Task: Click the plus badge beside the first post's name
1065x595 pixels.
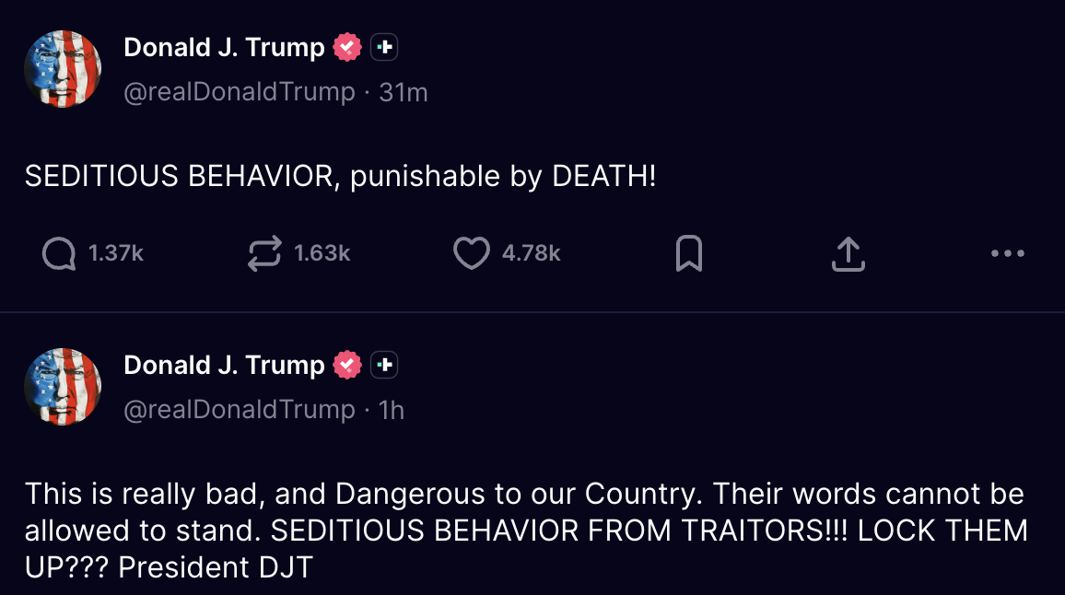Action: coord(384,47)
